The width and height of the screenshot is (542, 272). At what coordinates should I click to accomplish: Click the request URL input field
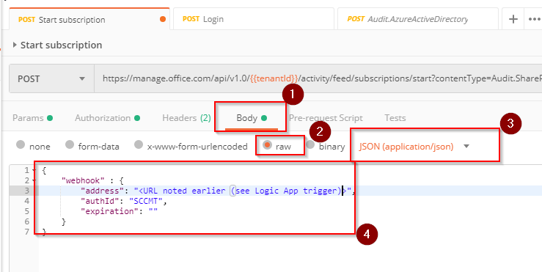(318, 78)
